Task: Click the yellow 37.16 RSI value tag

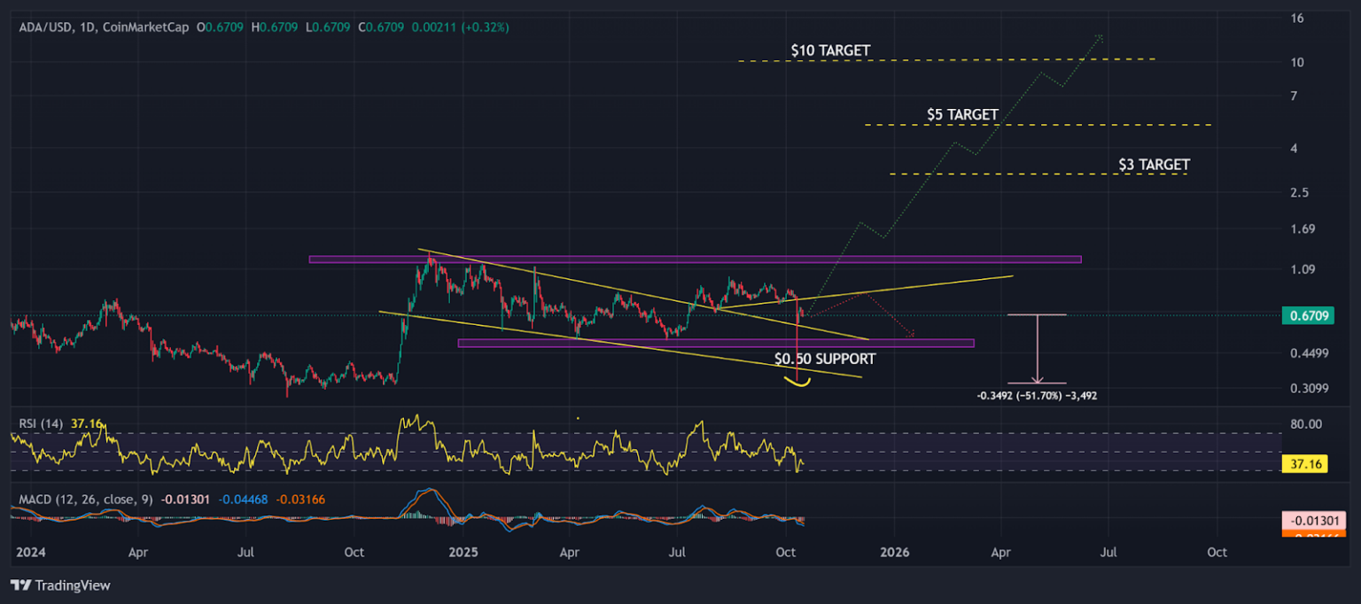Action: (1307, 462)
